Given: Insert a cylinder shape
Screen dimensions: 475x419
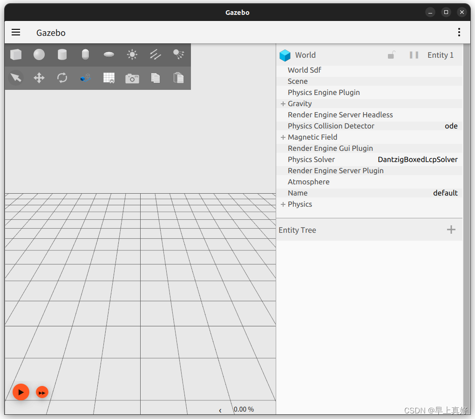Looking at the screenshot, I should 62,55.
